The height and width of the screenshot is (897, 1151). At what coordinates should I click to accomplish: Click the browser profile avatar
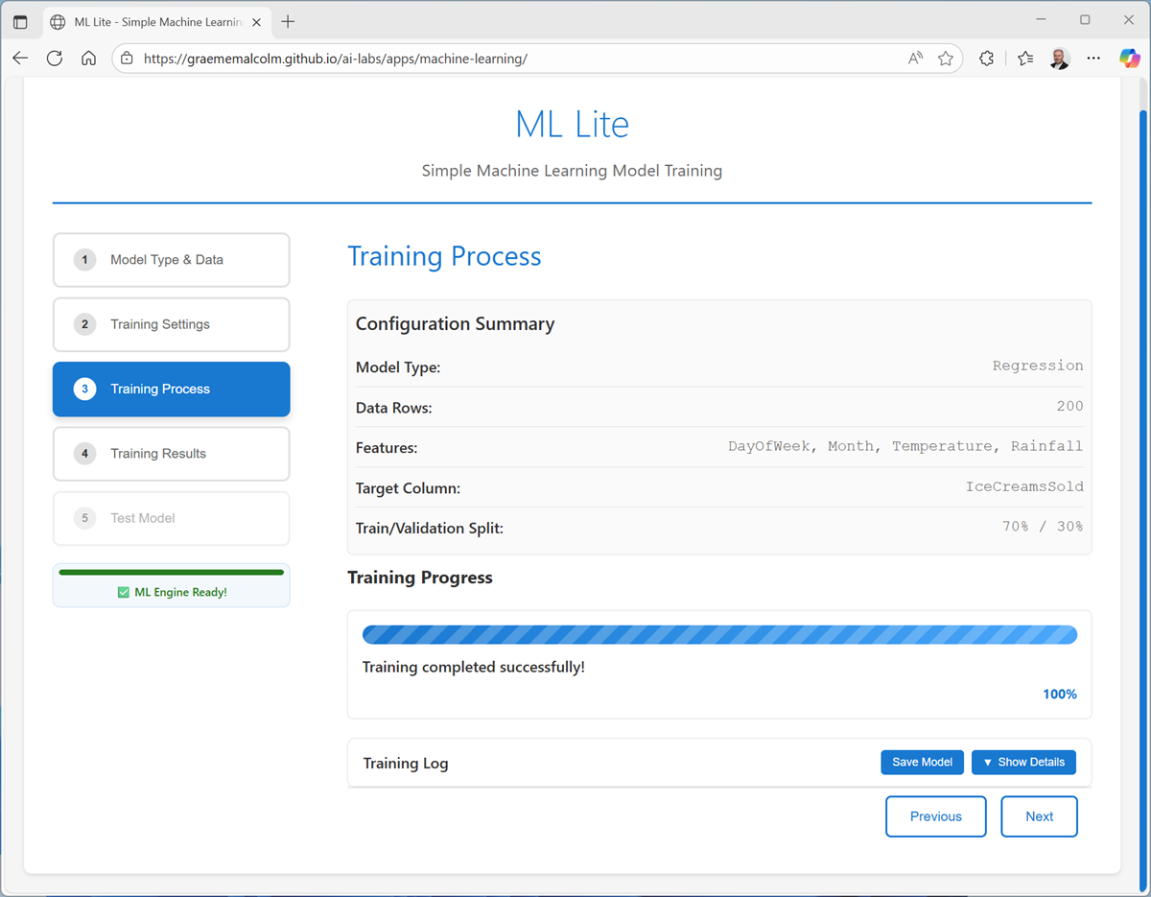[1059, 58]
